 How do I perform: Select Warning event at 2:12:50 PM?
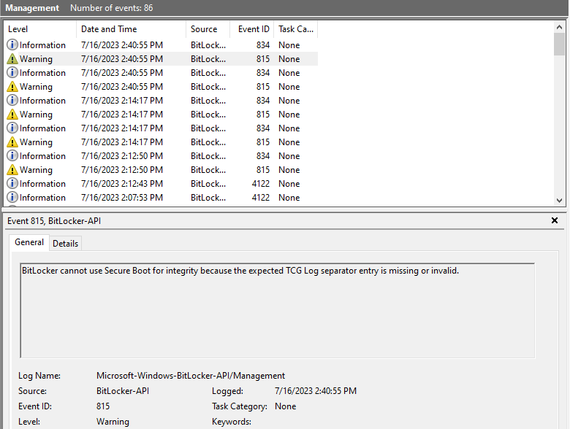pos(161,169)
